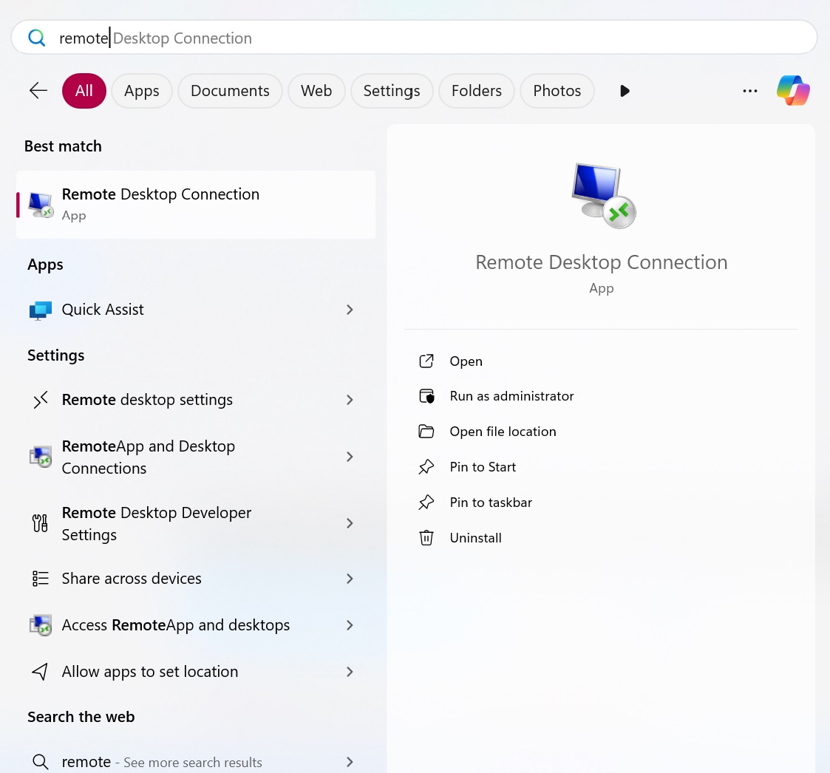Switch to the Photos filter tab
830x773 pixels.
tap(557, 91)
